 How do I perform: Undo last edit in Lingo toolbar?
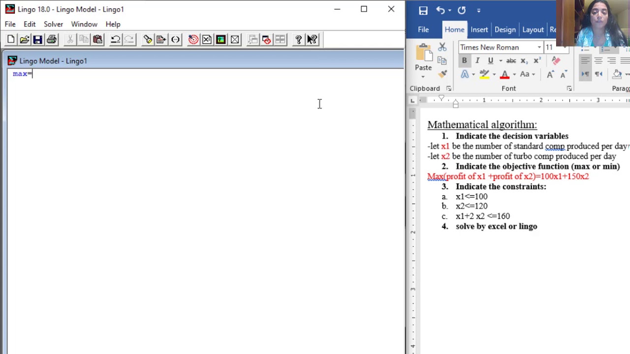point(115,40)
